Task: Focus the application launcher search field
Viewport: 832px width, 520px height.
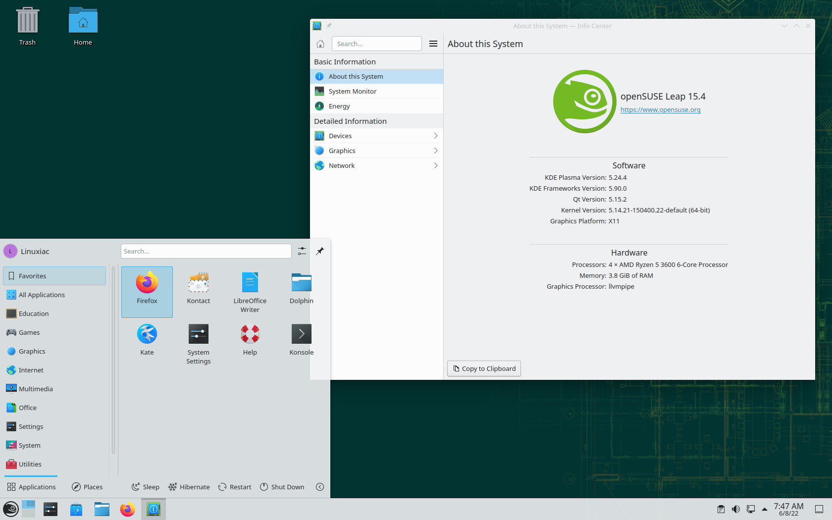Action: 206,251
